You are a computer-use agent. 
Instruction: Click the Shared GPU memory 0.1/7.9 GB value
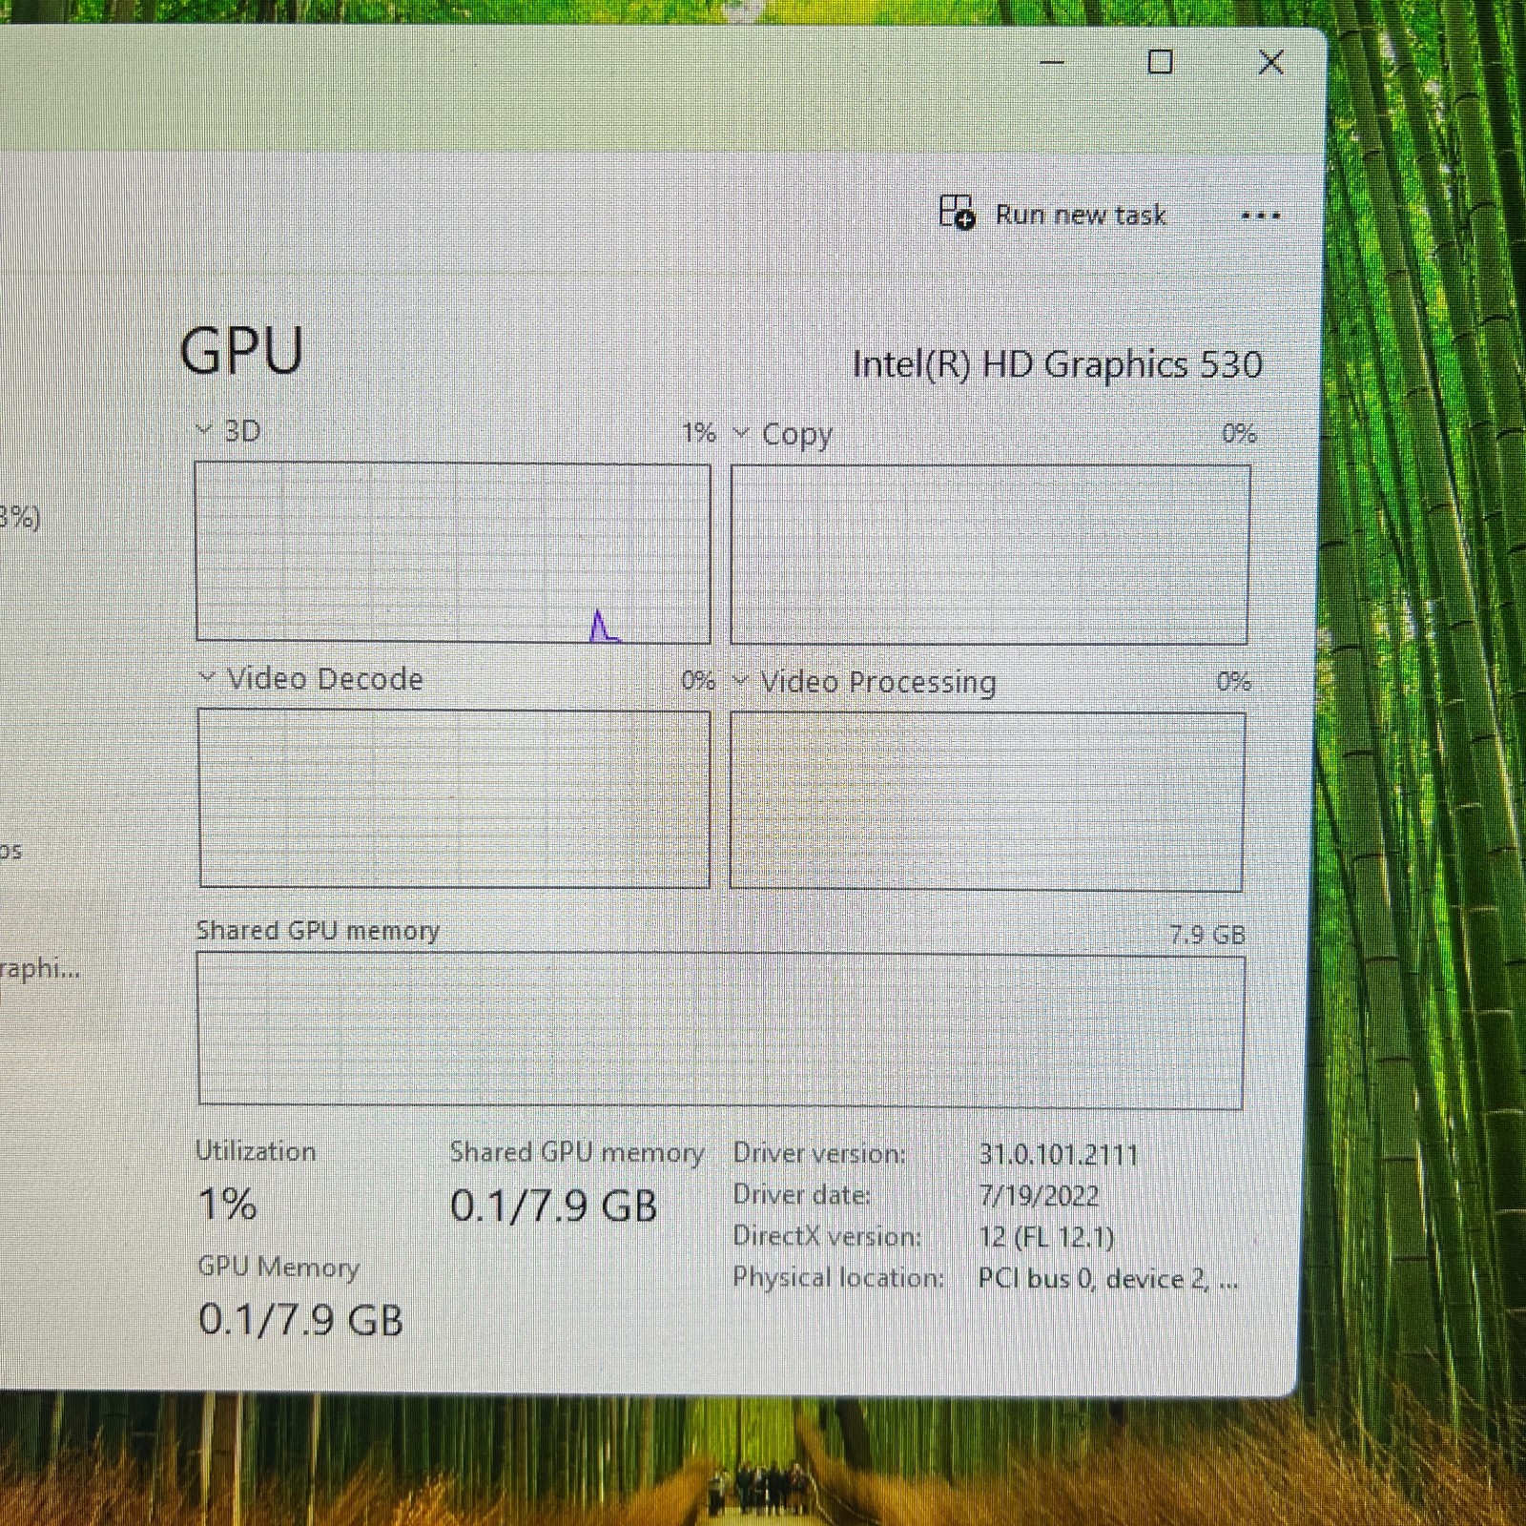tap(553, 1206)
